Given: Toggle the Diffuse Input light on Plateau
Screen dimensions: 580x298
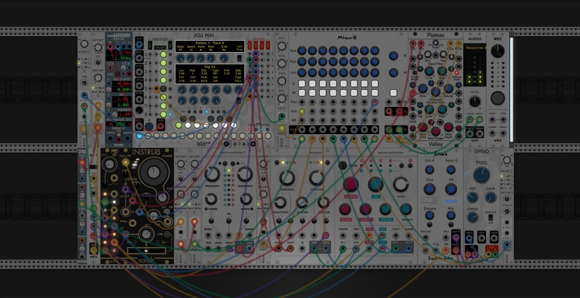Looking at the screenshot, I should tap(457, 73).
